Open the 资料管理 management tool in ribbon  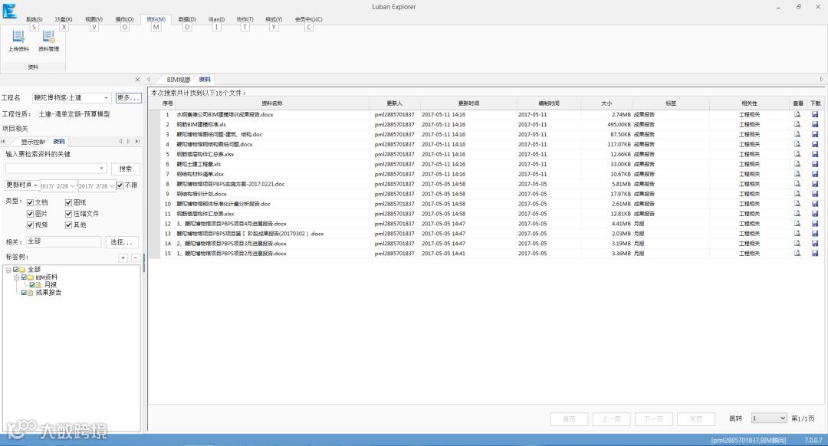tap(48, 41)
